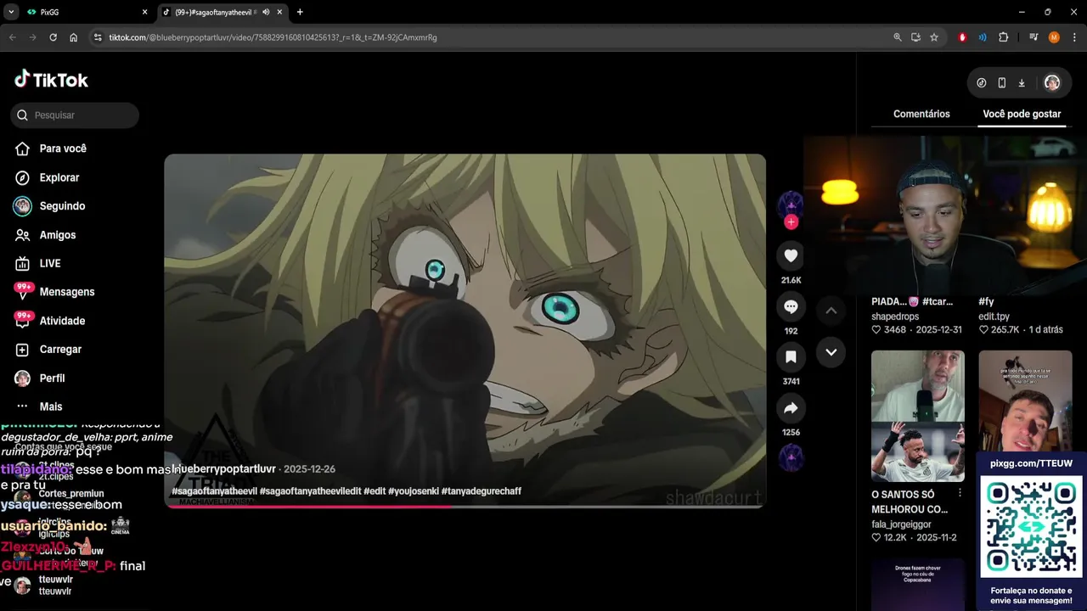Click the #sagaoftanyatheevil hashtag
1087x611 pixels.
click(x=214, y=491)
